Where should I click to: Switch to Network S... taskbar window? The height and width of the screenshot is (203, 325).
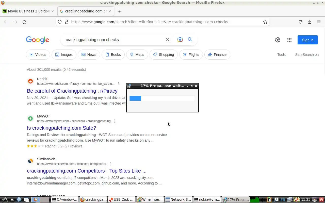178,200
